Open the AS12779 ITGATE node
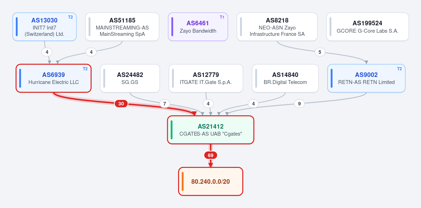This screenshot has height=208, width=421. [x=206, y=78]
